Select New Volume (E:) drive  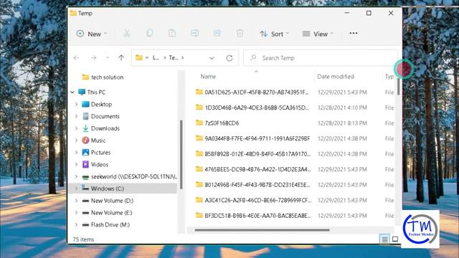pos(107,213)
